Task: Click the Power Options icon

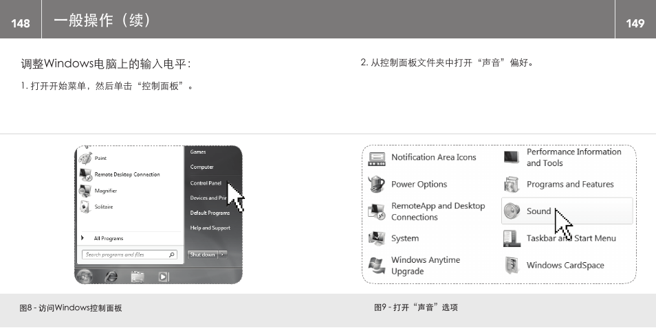Action: click(377, 184)
